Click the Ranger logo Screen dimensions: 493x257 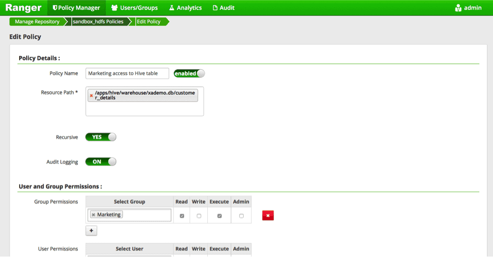pos(23,8)
